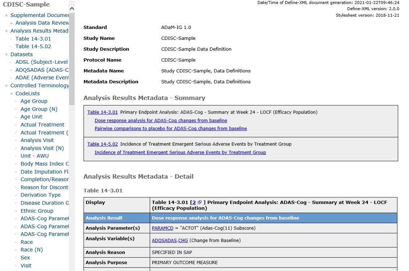
Task: Select the Analysis Result header row
Action: (240, 218)
